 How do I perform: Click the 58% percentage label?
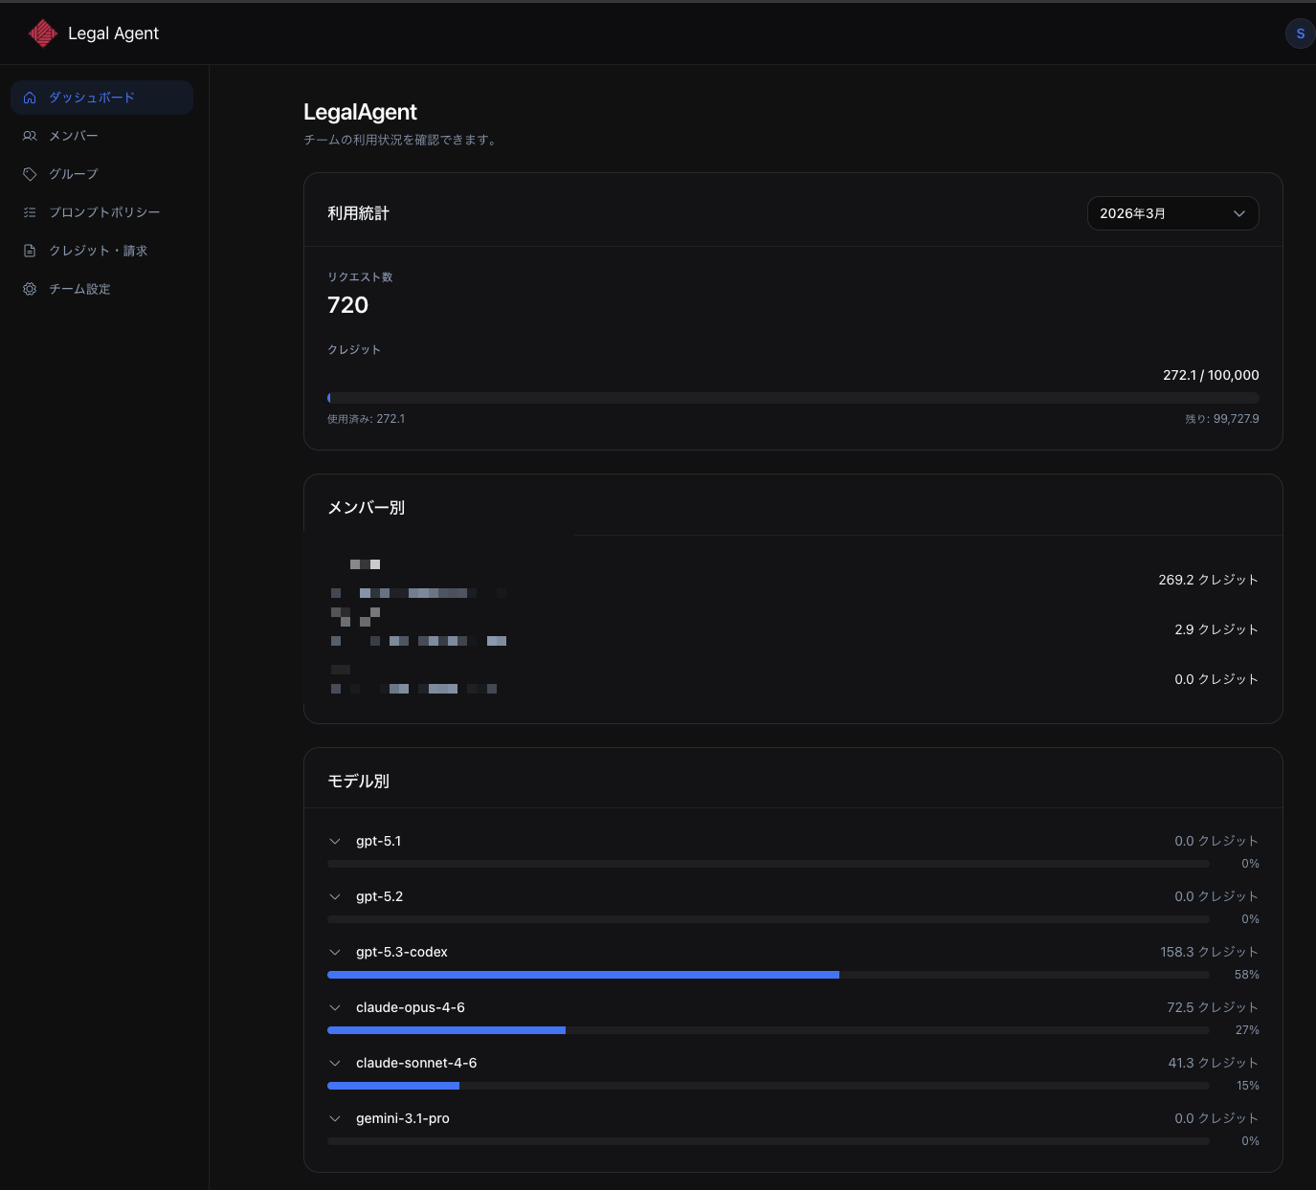click(1246, 975)
